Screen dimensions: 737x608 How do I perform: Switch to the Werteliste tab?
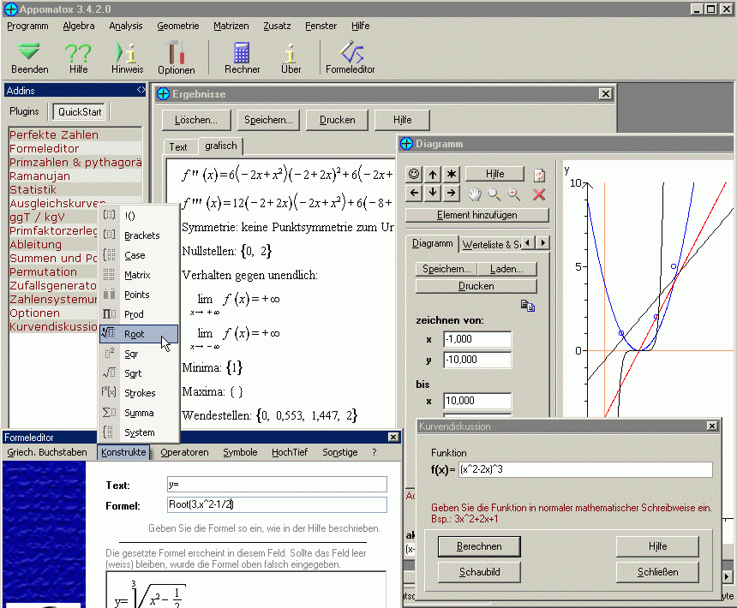click(x=491, y=244)
